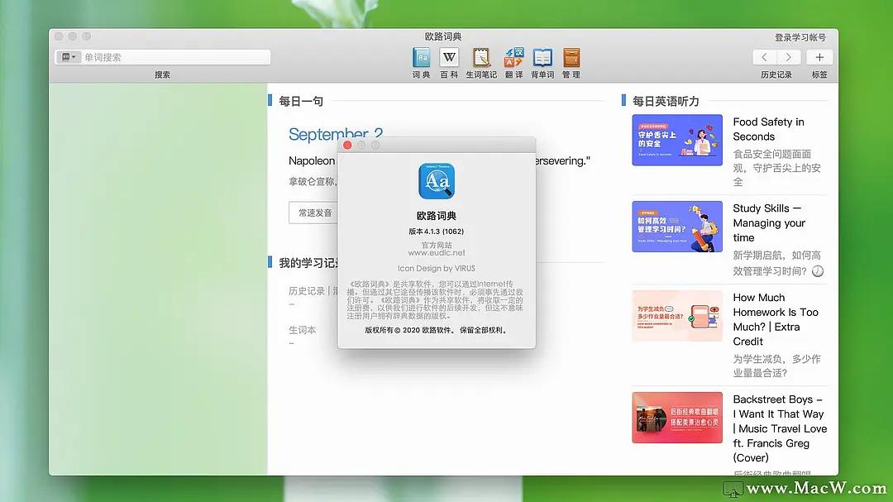Go back in history with left arrow
893x502 pixels.
point(764,57)
